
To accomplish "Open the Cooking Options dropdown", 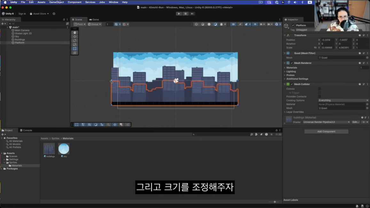I will click(343, 100).
